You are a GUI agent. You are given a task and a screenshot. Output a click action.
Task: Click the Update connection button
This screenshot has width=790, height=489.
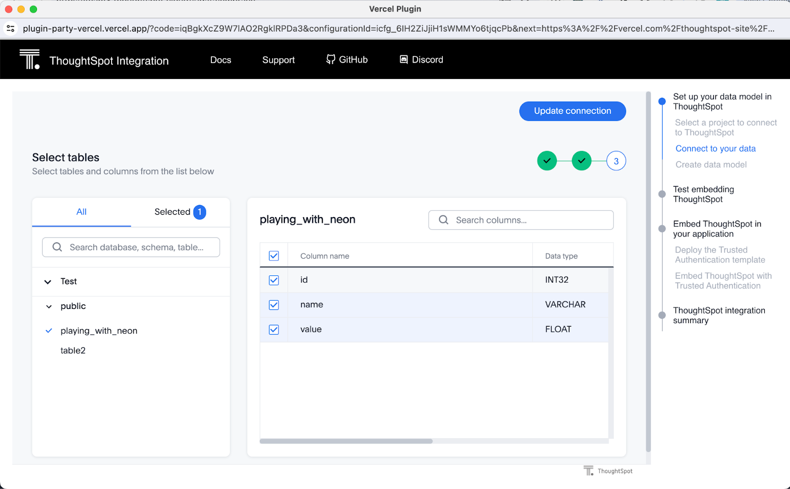point(572,111)
